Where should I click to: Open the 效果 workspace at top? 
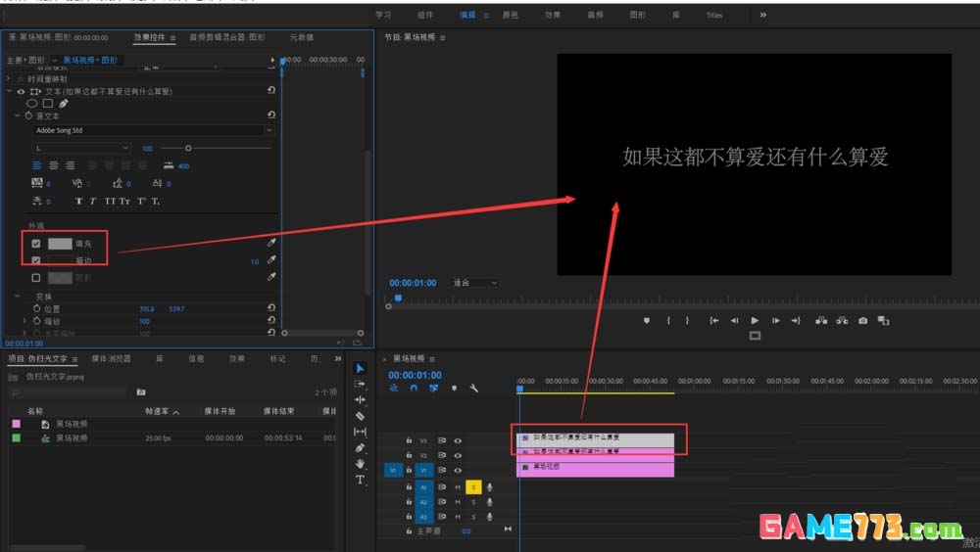pos(553,15)
